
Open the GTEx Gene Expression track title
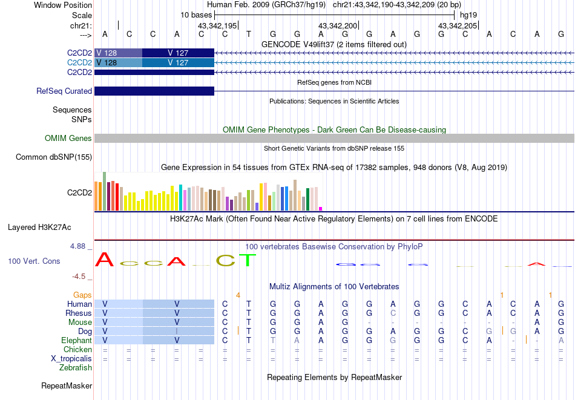pos(334,168)
